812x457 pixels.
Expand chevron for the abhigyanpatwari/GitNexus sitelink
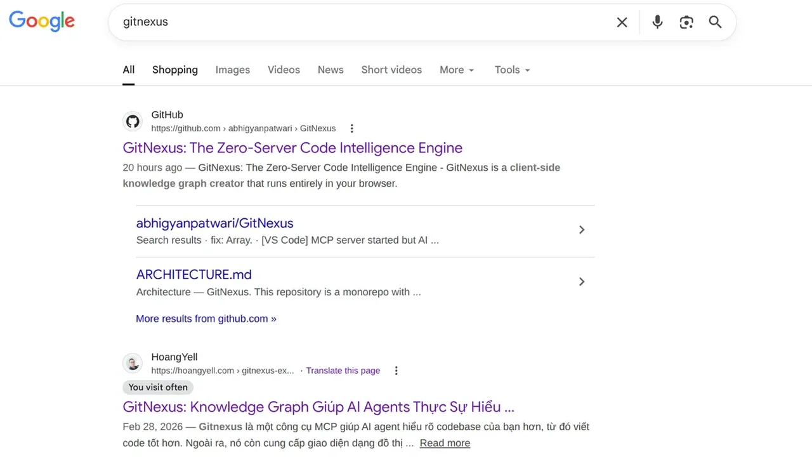coord(582,230)
